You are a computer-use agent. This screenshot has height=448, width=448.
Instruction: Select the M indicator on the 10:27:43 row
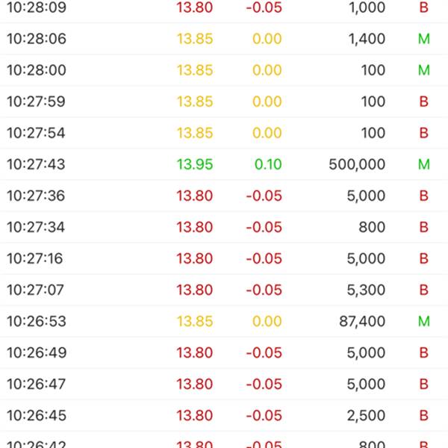click(x=423, y=164)
